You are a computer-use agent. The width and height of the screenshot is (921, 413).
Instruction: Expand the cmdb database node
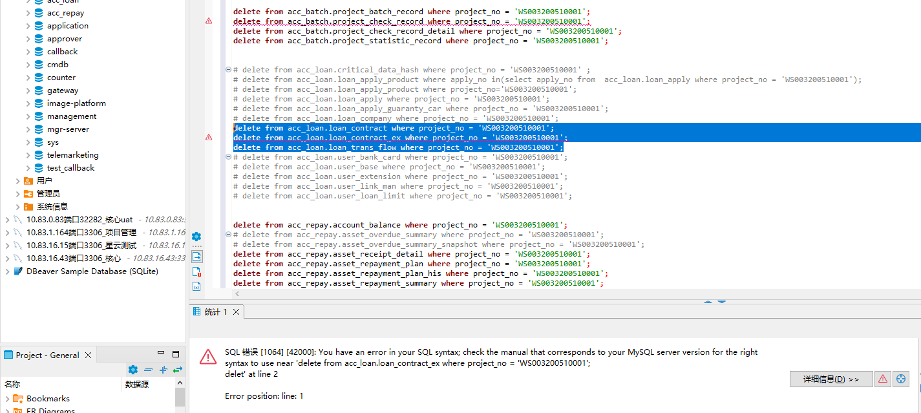[x=28, y=65]
